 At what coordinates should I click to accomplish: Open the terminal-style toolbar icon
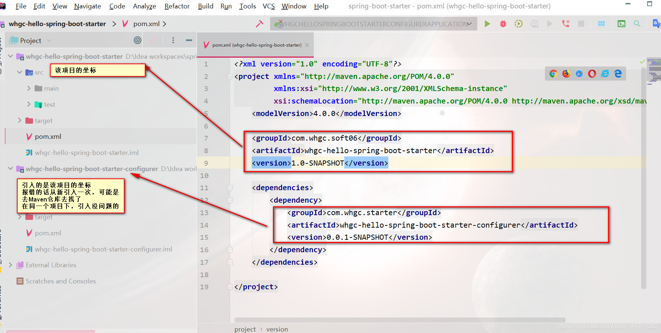click(x=621, y=24)
